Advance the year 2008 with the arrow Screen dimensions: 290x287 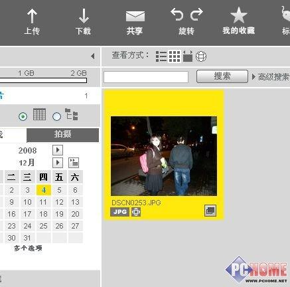coord(58,150)
